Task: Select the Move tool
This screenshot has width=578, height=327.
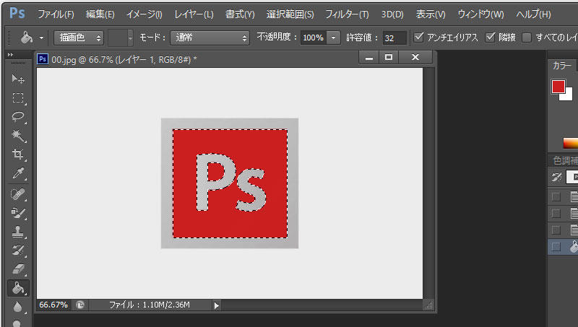Action: 17,79
